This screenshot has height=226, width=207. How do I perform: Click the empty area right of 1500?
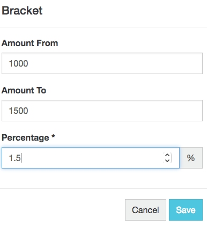click(x=114, y=111)
